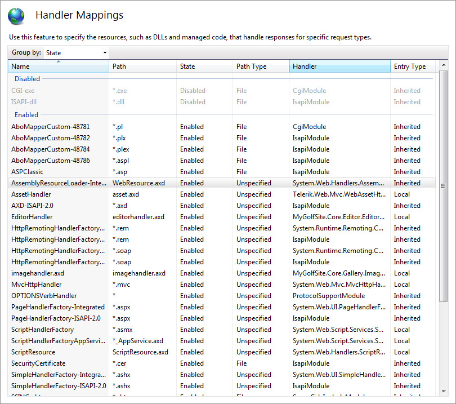
Task: Select SimpleHandlerFactory-Integra... row
Action: pos(222,375)
